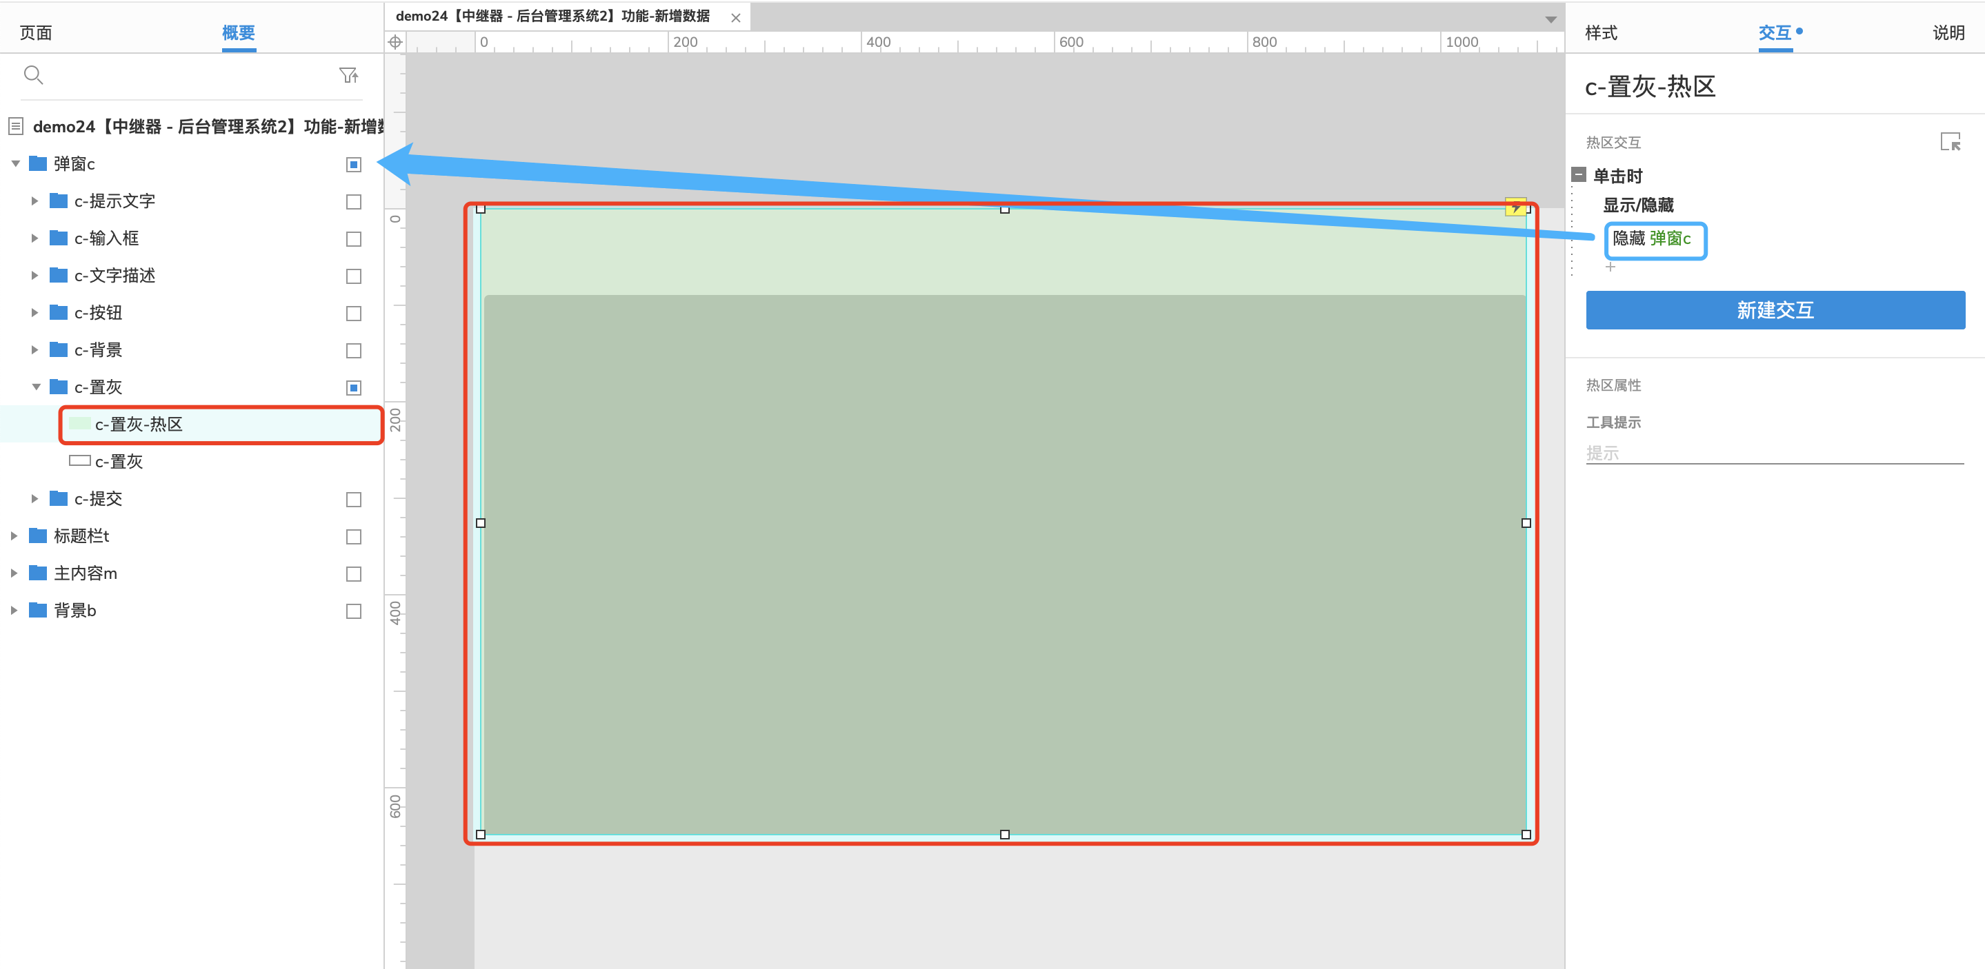Click the 背景b folder icon
Screen dimensions: 1985x969
38,610
